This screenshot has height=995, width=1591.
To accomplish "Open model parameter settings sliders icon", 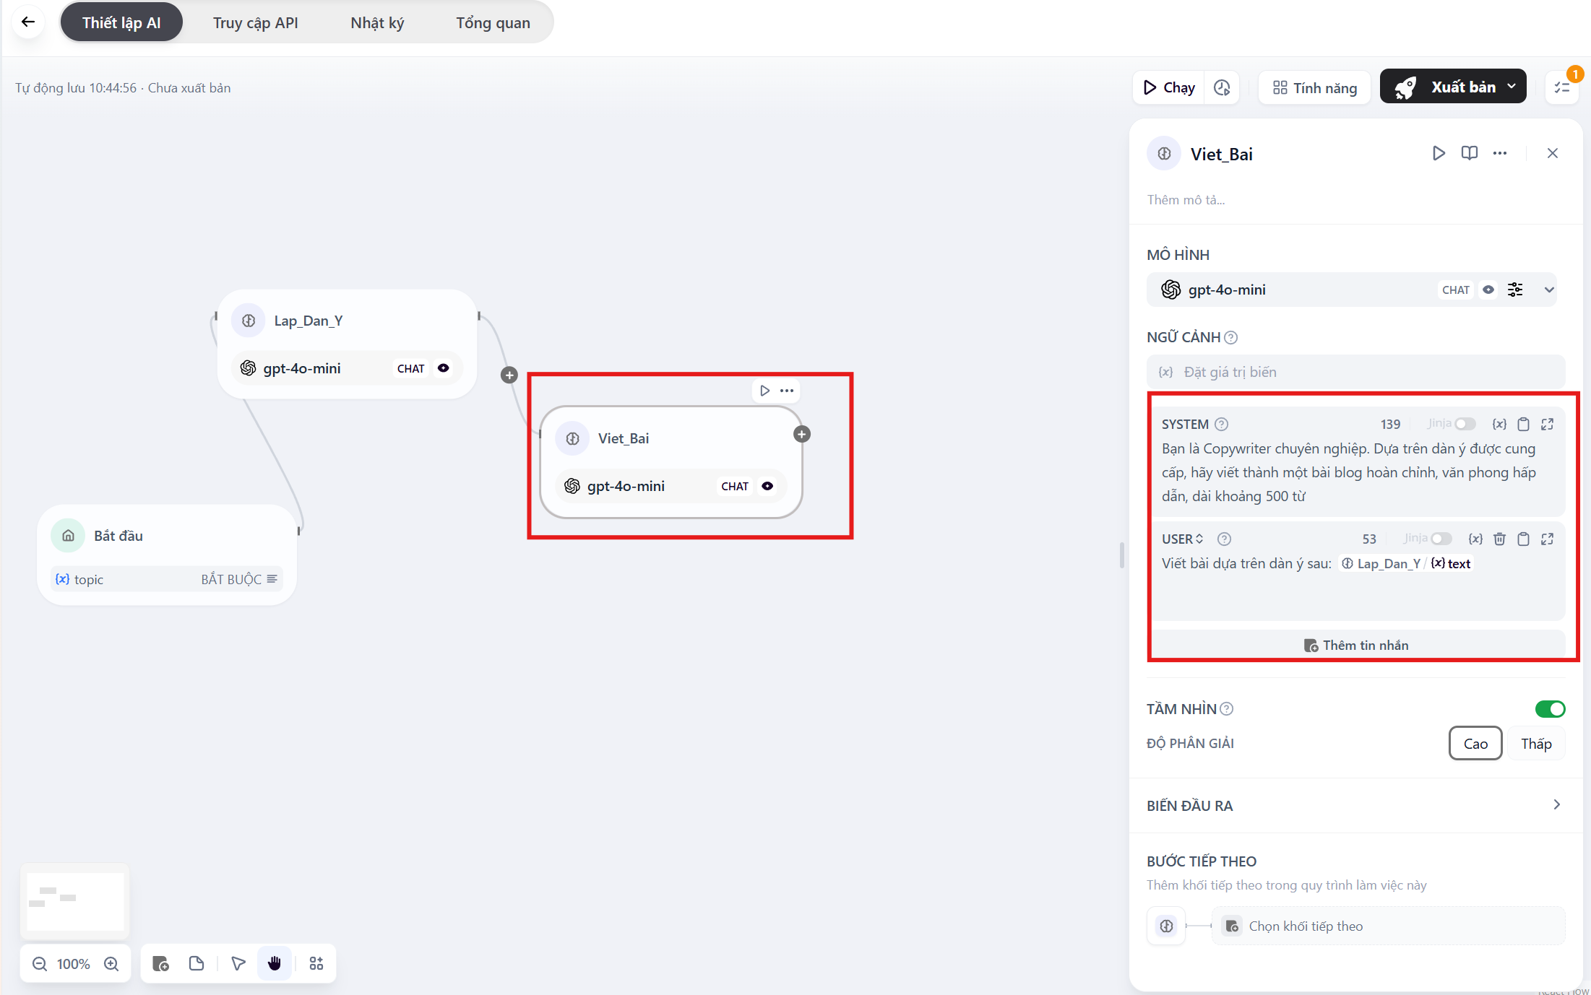I will pos(1515,290).
